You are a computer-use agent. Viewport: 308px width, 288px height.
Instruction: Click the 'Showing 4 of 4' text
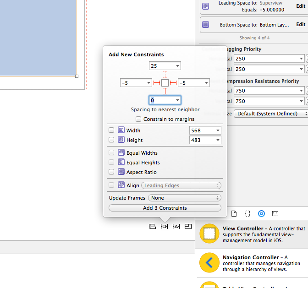pyautogui.click(x=254, y=38)
